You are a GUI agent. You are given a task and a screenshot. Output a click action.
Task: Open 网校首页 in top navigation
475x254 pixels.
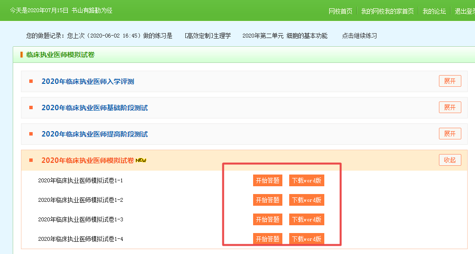coord(340,11)
